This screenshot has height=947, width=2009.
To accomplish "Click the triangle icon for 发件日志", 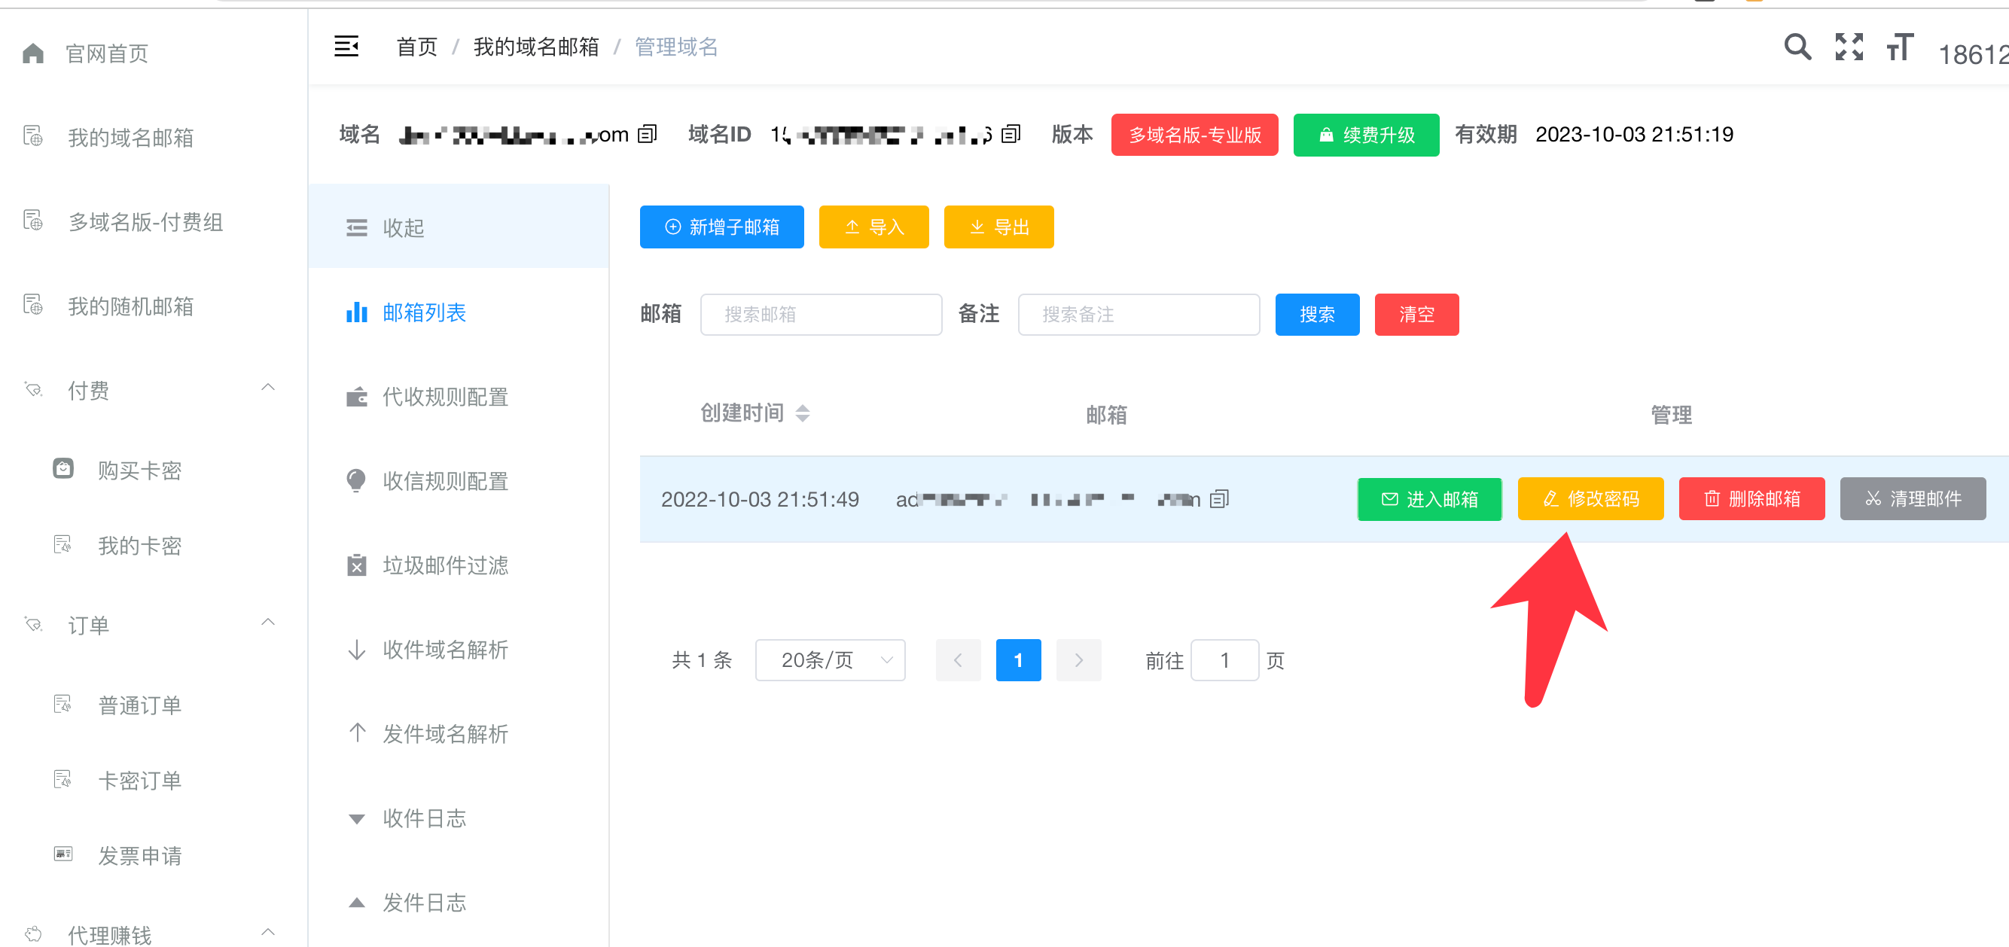I will pos(356,903).
